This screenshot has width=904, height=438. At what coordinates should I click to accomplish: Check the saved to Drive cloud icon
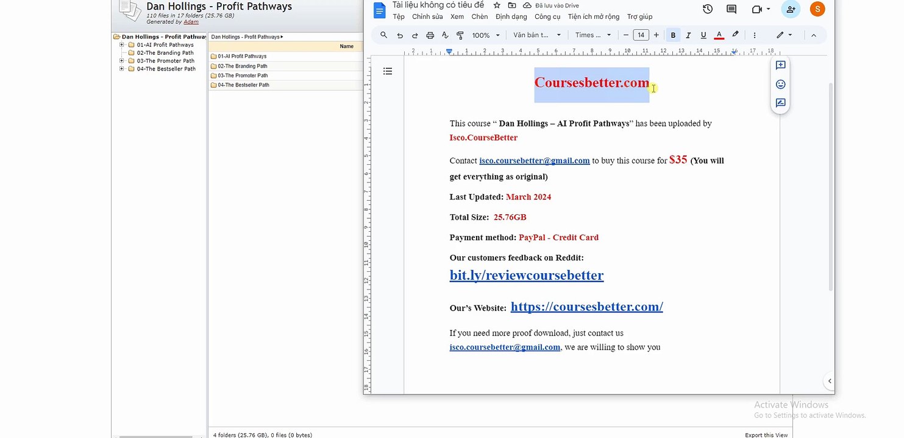point(527,5)
